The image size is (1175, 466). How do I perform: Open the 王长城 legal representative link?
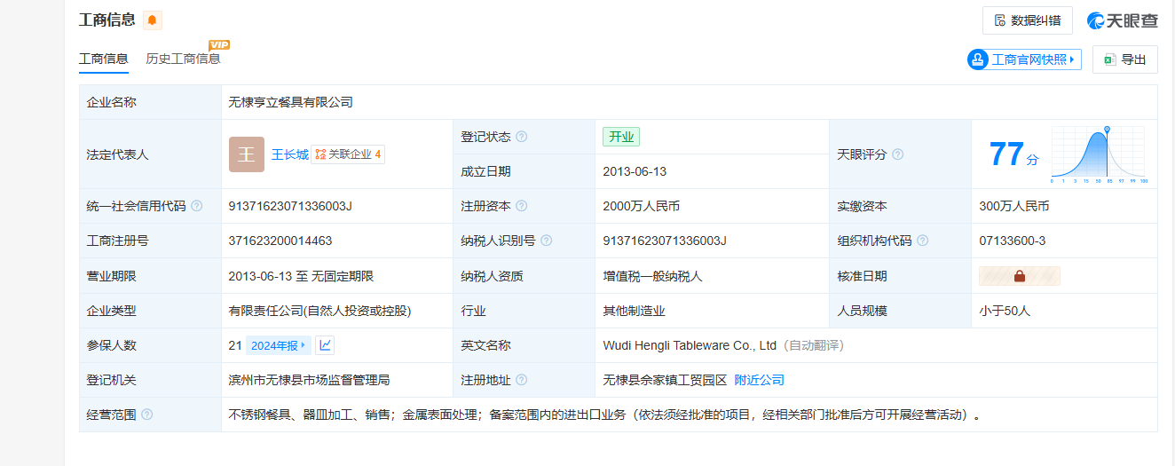[x=289, y=154]
